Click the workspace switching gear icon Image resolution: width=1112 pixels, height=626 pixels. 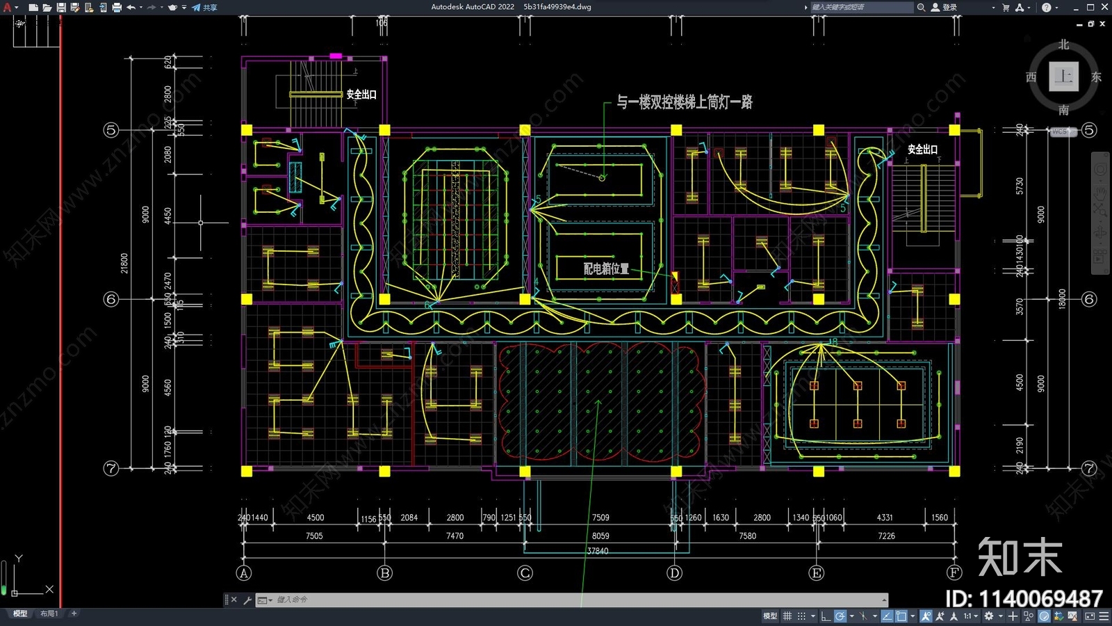point(989,616)
